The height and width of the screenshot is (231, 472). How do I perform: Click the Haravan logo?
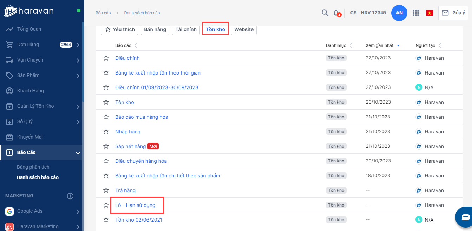tap(29, 11)
